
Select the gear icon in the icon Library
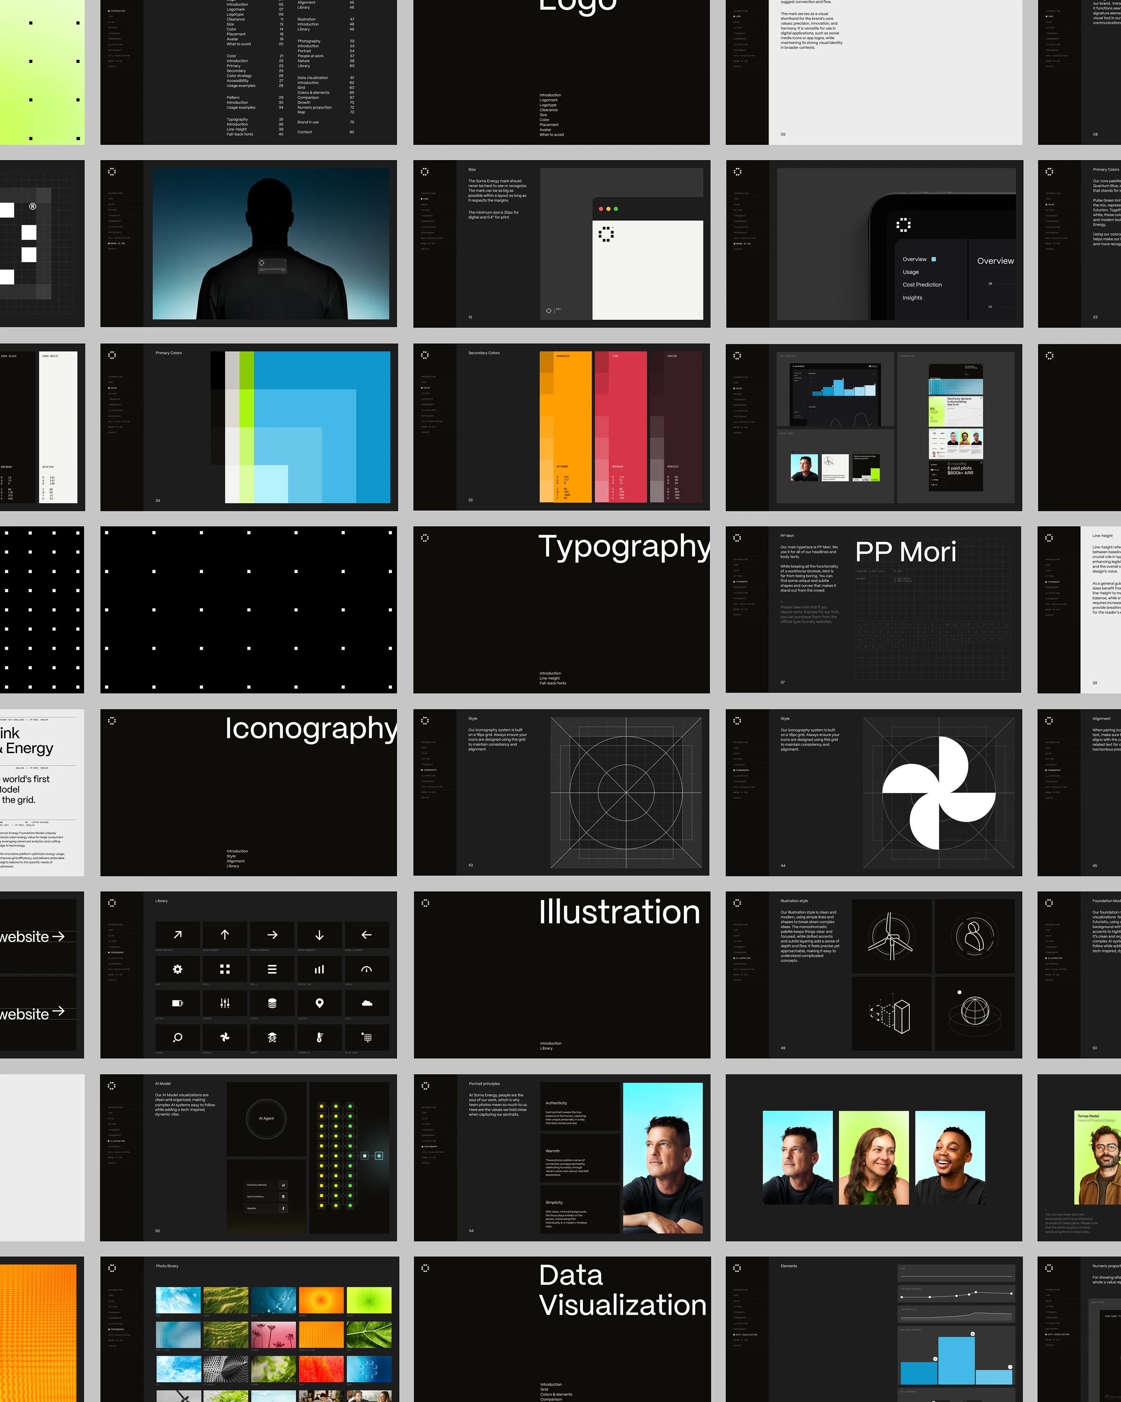[177, 969]
